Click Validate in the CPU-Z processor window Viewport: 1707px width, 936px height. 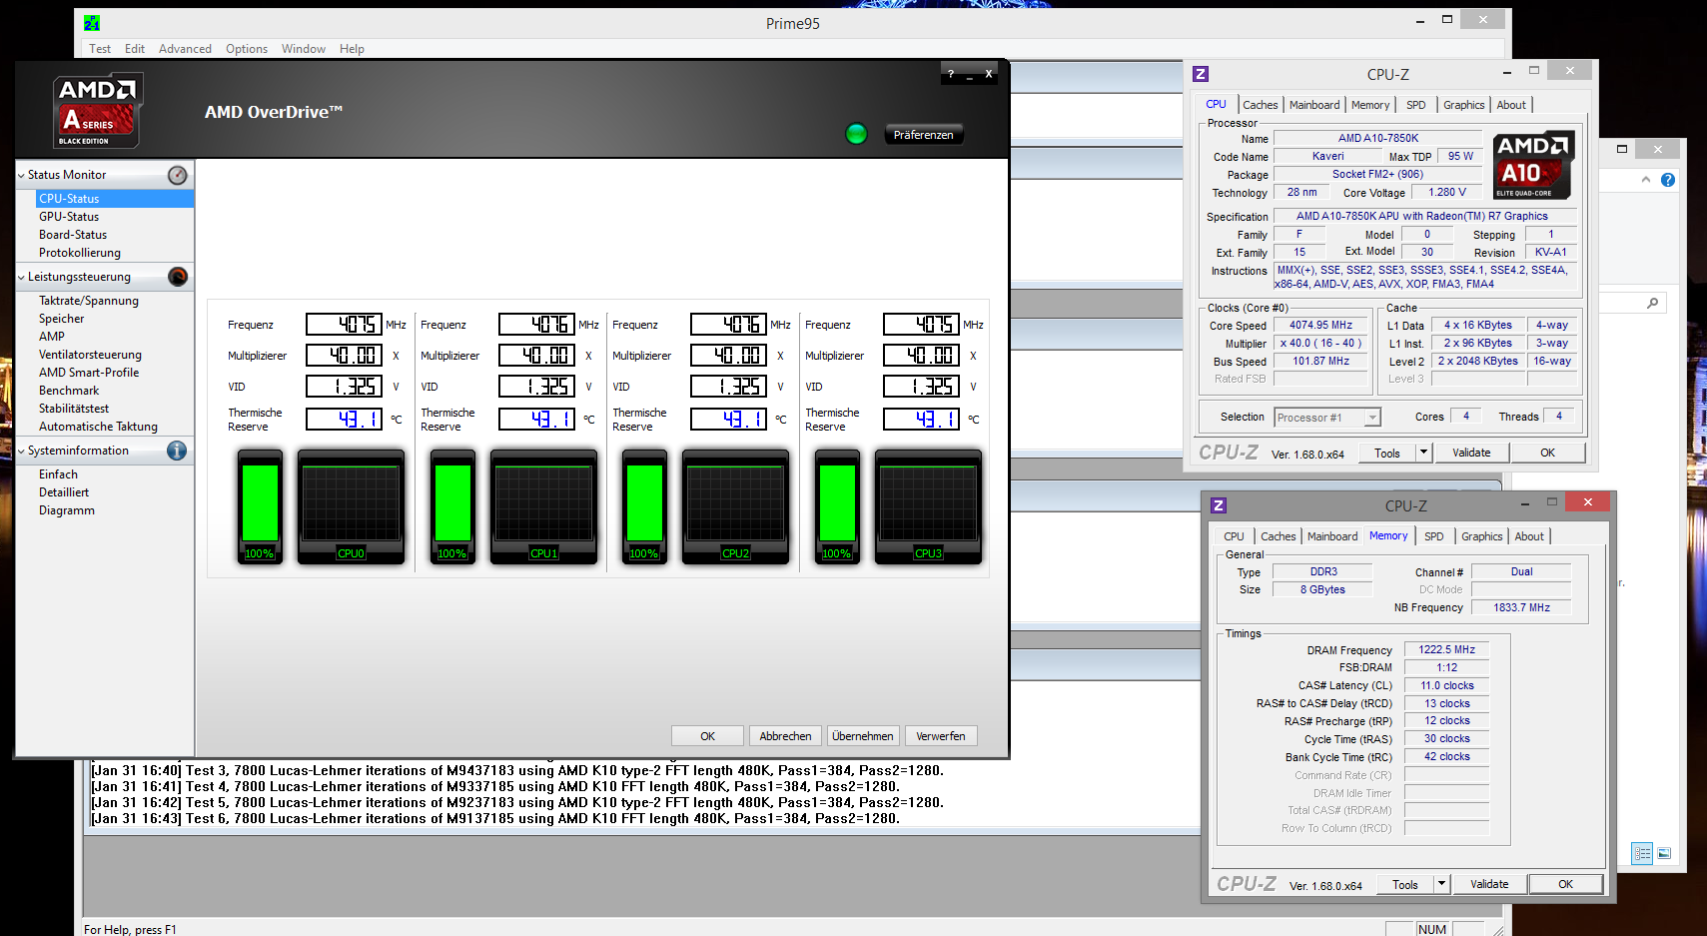coord(1471,453)
